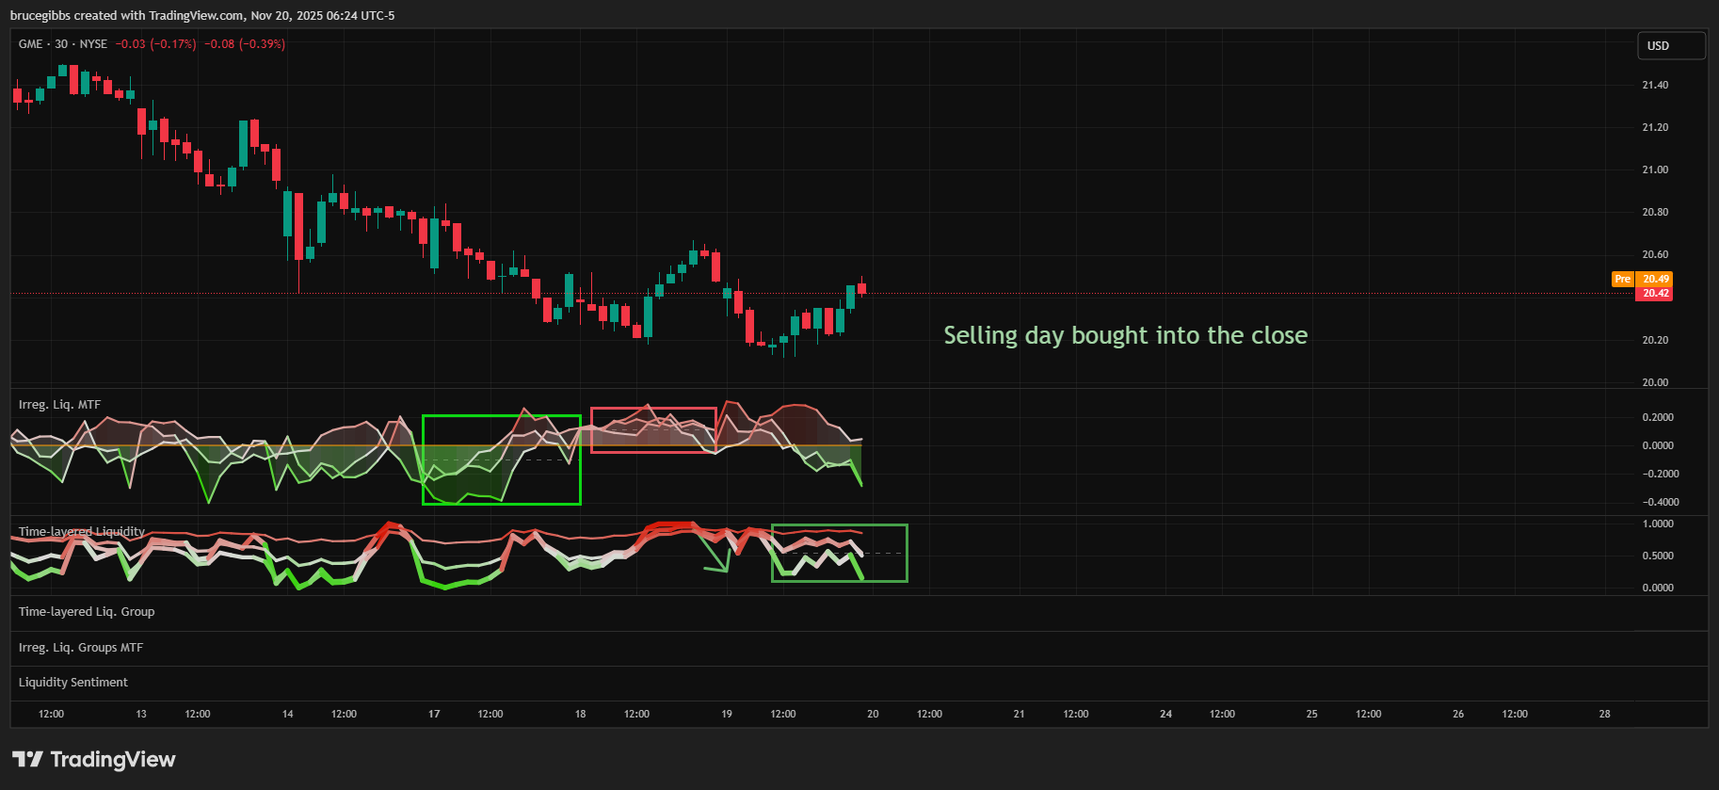
Task: Select the green rectangle in Time-layered Liquidity pane
Action: (x=839, y=525)
